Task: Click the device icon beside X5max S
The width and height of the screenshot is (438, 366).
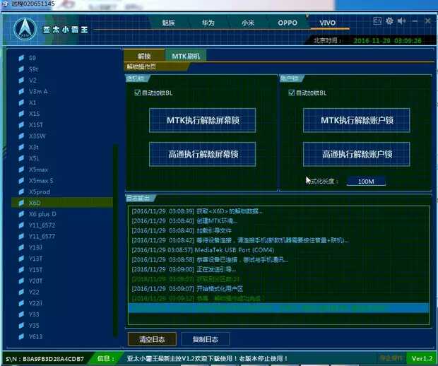Action: click(x=21, y=180)
